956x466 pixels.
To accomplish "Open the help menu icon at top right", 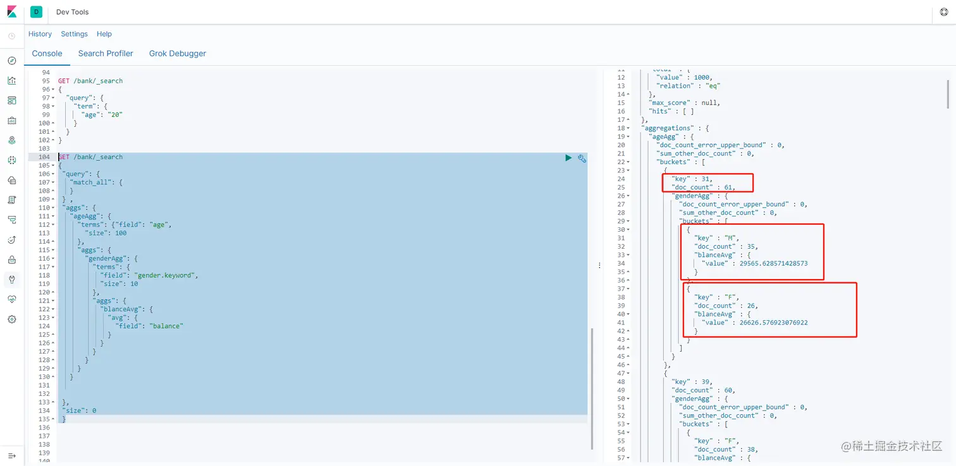I will click(943, 12).
